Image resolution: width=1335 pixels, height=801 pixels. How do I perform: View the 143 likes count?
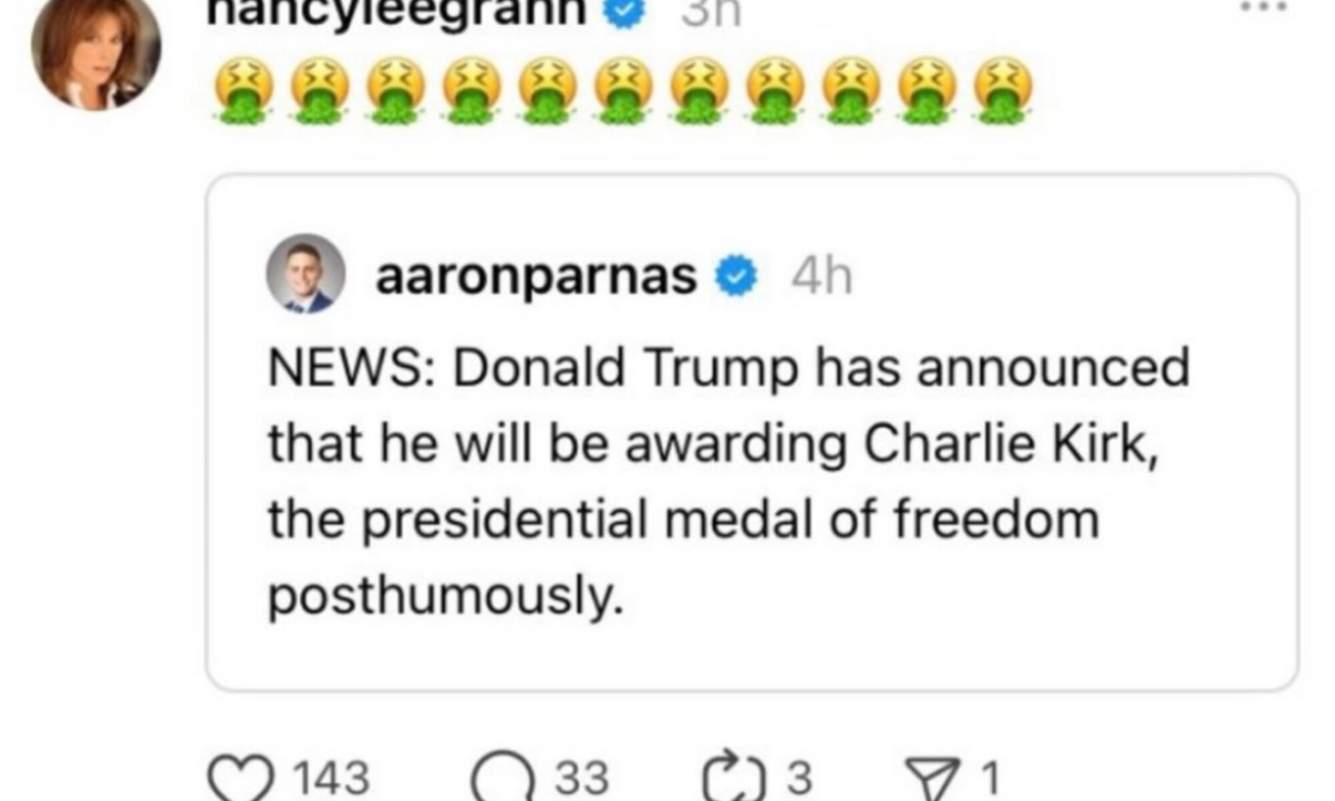(332, 778)
